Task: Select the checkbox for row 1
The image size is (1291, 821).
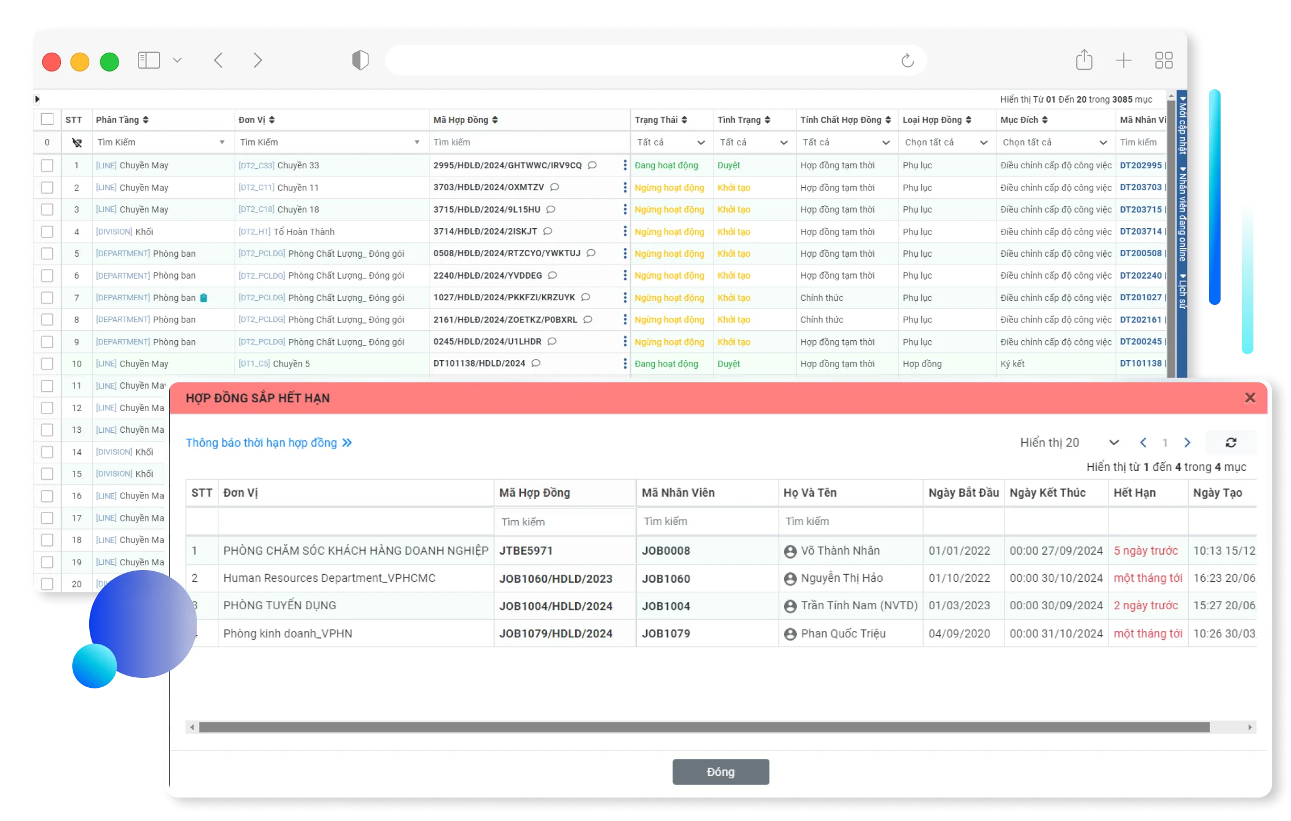Action: 47,165
